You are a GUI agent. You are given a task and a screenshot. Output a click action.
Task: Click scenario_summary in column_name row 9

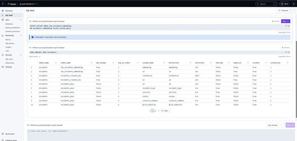point(150,100)
